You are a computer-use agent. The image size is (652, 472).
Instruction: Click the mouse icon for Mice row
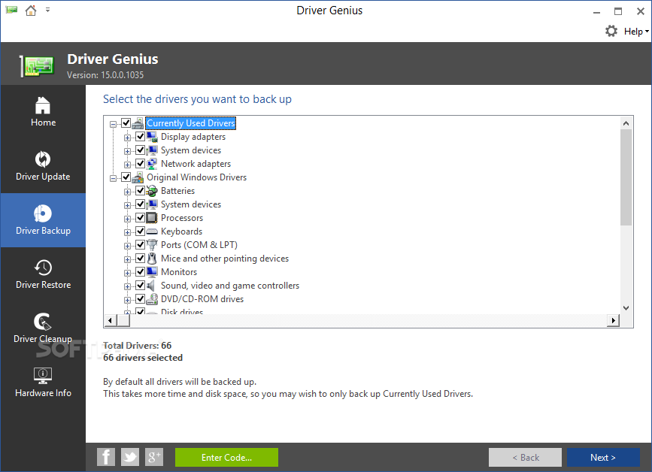[x=152, y=259]
